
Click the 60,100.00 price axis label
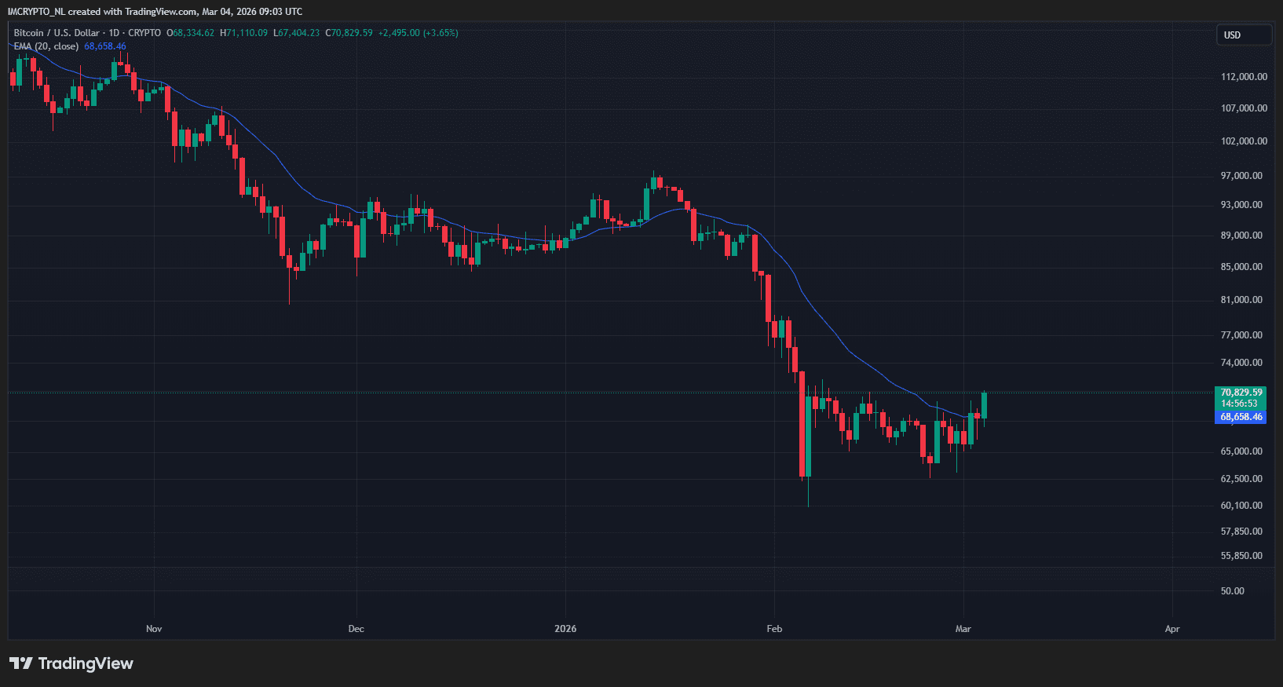coord(1241,506)
